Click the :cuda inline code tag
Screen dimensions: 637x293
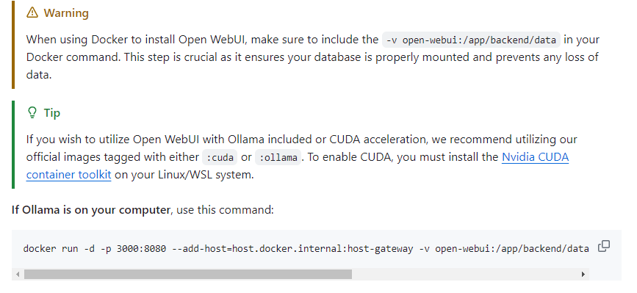click(x=220, y=157)
